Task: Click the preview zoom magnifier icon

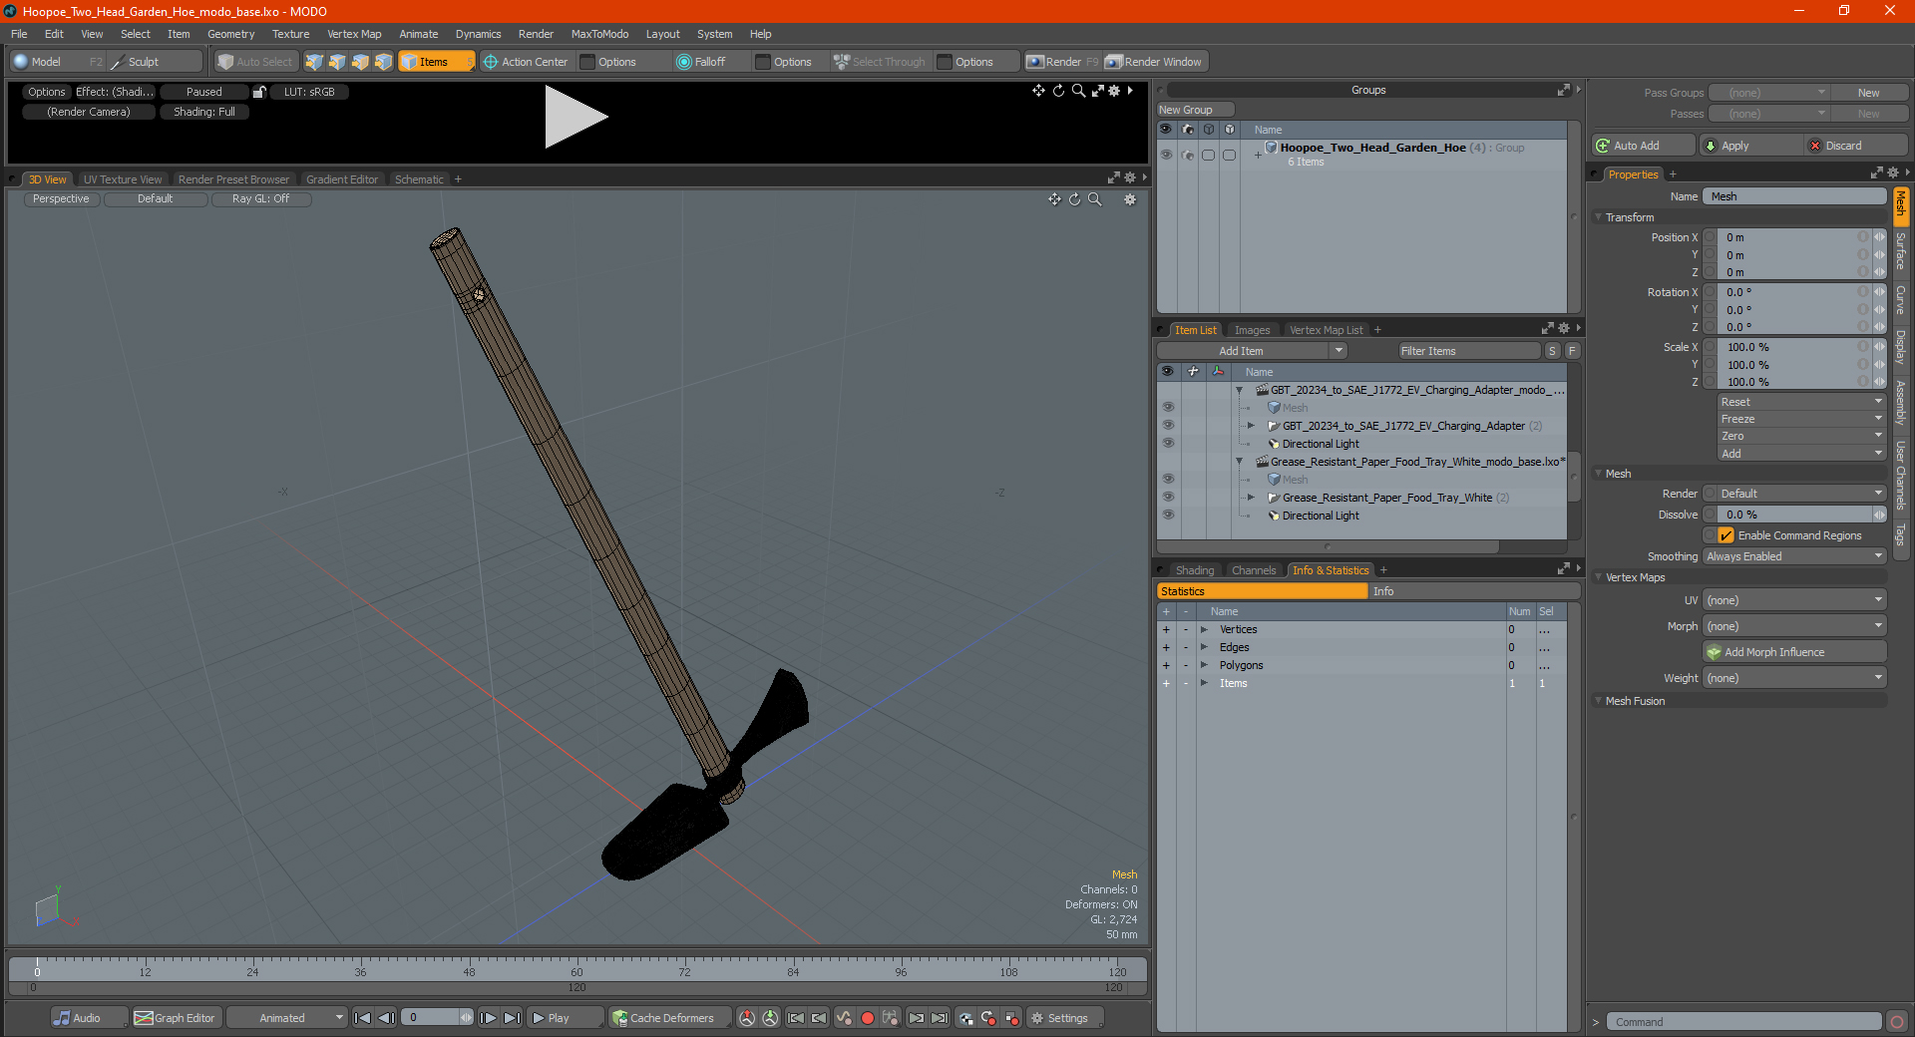Action: pos(1077,91)
